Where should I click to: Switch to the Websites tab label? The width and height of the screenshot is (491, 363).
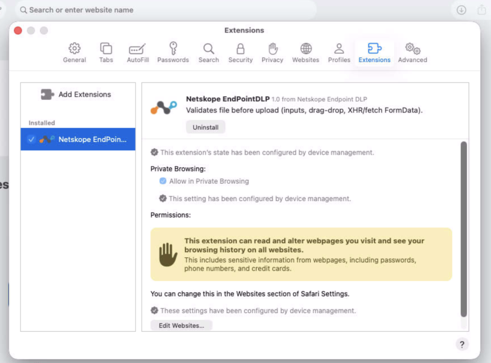coord(305,60)
